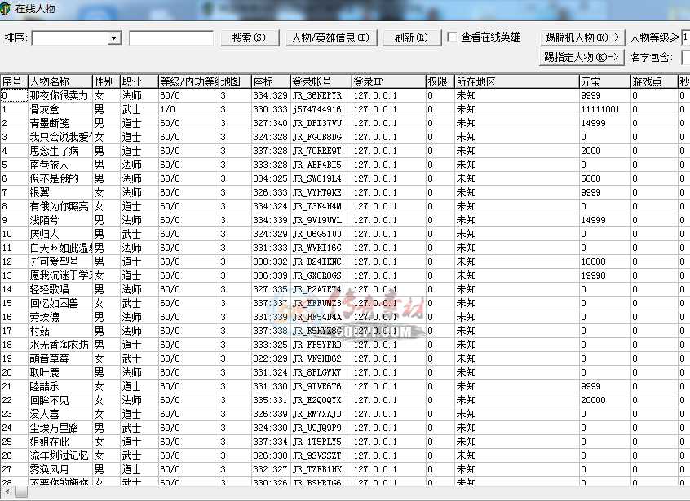Enable the 查看在线英雄 checkbox
The height and width of the screenshot is (501, 690).
point(452,37)
